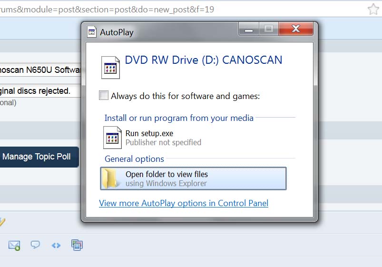Click the insert quote speech bubble icon
Image resolution: width=382 pixels, height=267 pixels.
(35, 245)
